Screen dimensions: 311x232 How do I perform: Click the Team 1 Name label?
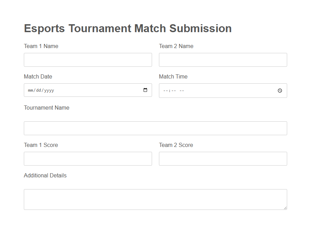click(x=41, y=46)
